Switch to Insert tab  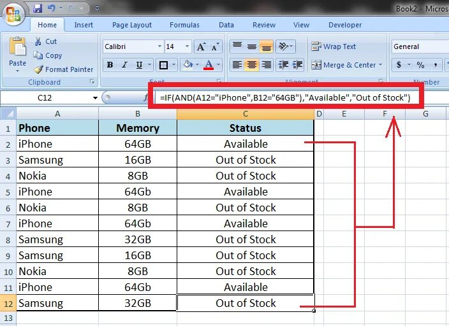coord(84,25)
